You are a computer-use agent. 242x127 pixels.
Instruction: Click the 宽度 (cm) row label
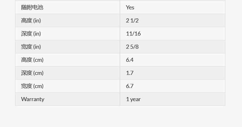tap(32, 86)
